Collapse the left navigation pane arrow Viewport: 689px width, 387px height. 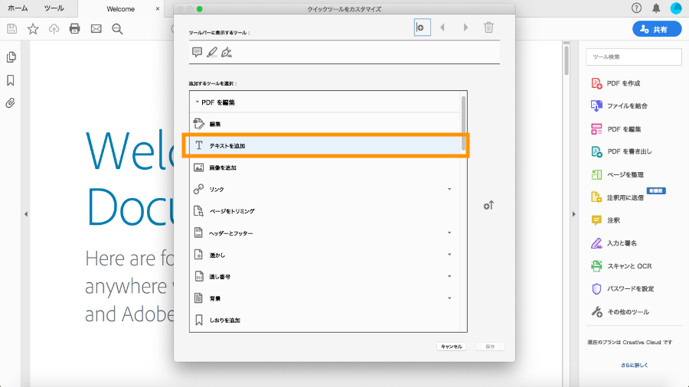point(26,214)
